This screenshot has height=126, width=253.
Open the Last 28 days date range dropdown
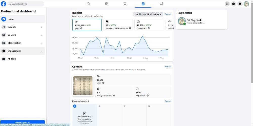[148, 14]
